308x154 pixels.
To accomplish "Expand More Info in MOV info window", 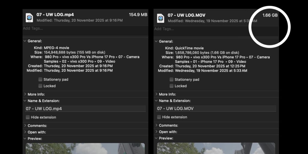I will (156, 94).
